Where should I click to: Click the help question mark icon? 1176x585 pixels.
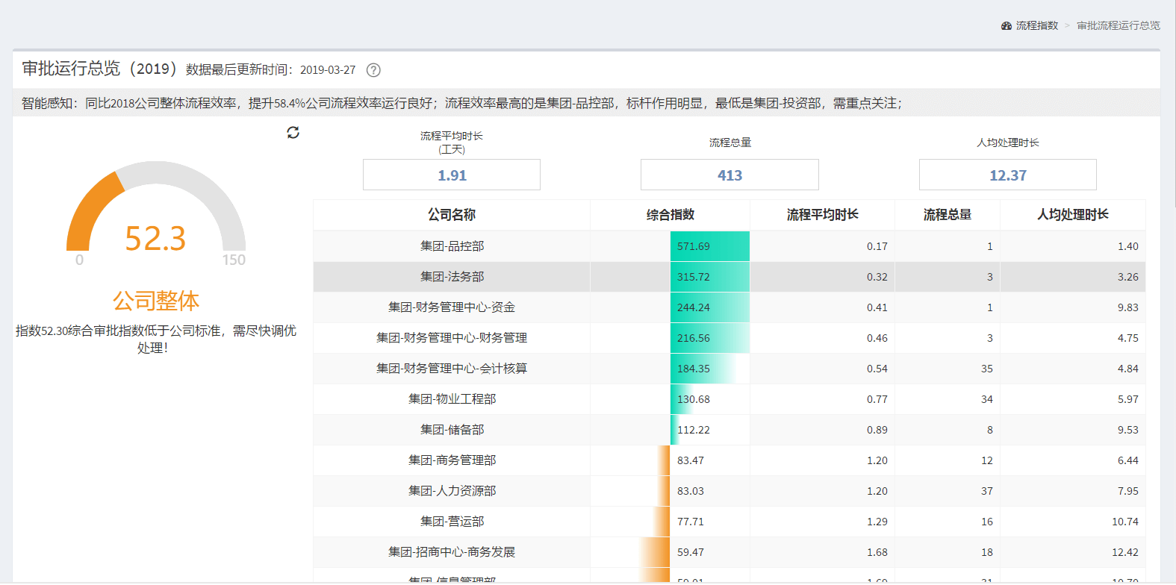tap(373, 70)
